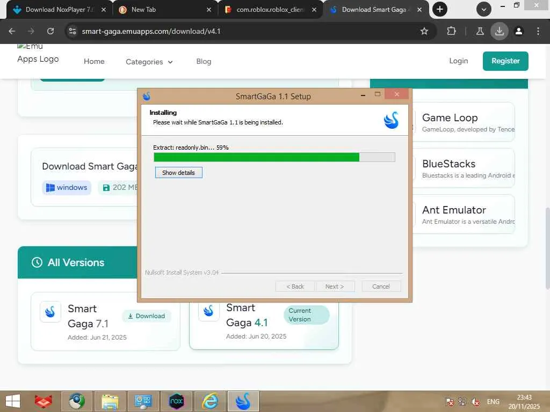Switch to the New Tab browser tab
The width and height of the screenshot is (550, 412).
click(x=164, y=10)
